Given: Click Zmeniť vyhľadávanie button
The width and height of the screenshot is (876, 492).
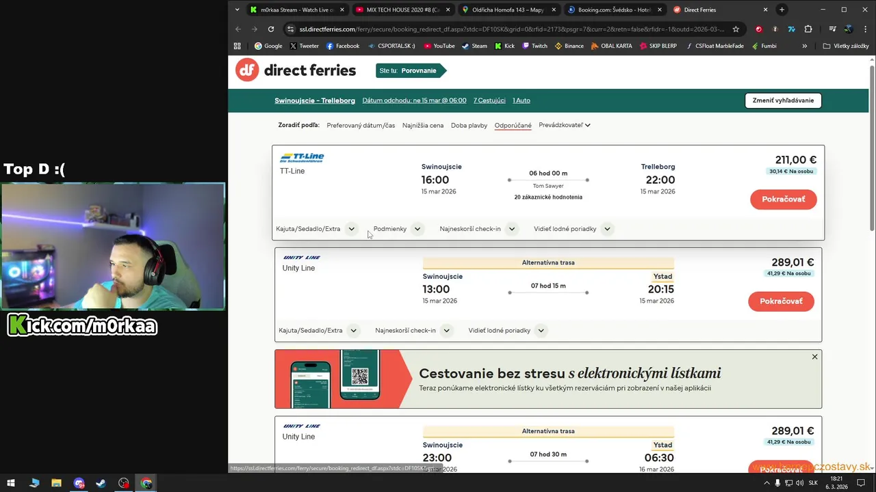Looking at the screenshot, I should click(783, 100).
